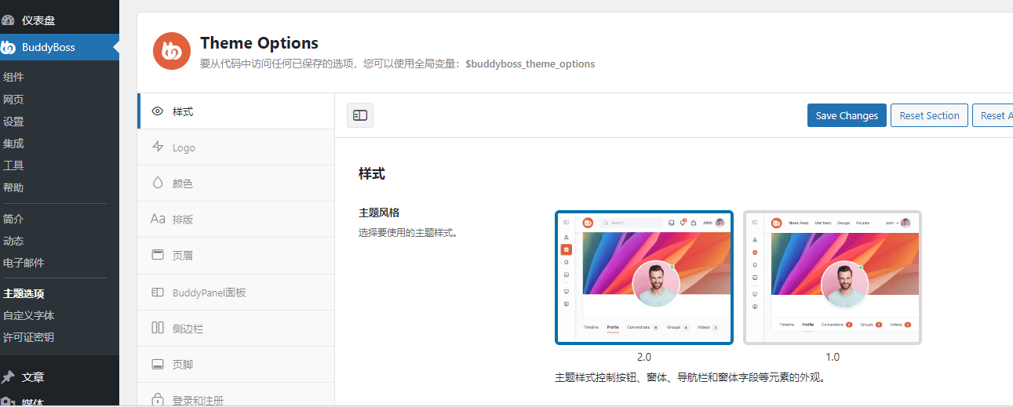The image size is (1013, 407).
Task: Go to 自定义字体 submenu item
Action: pyautogui.click(x=28, y=315)
